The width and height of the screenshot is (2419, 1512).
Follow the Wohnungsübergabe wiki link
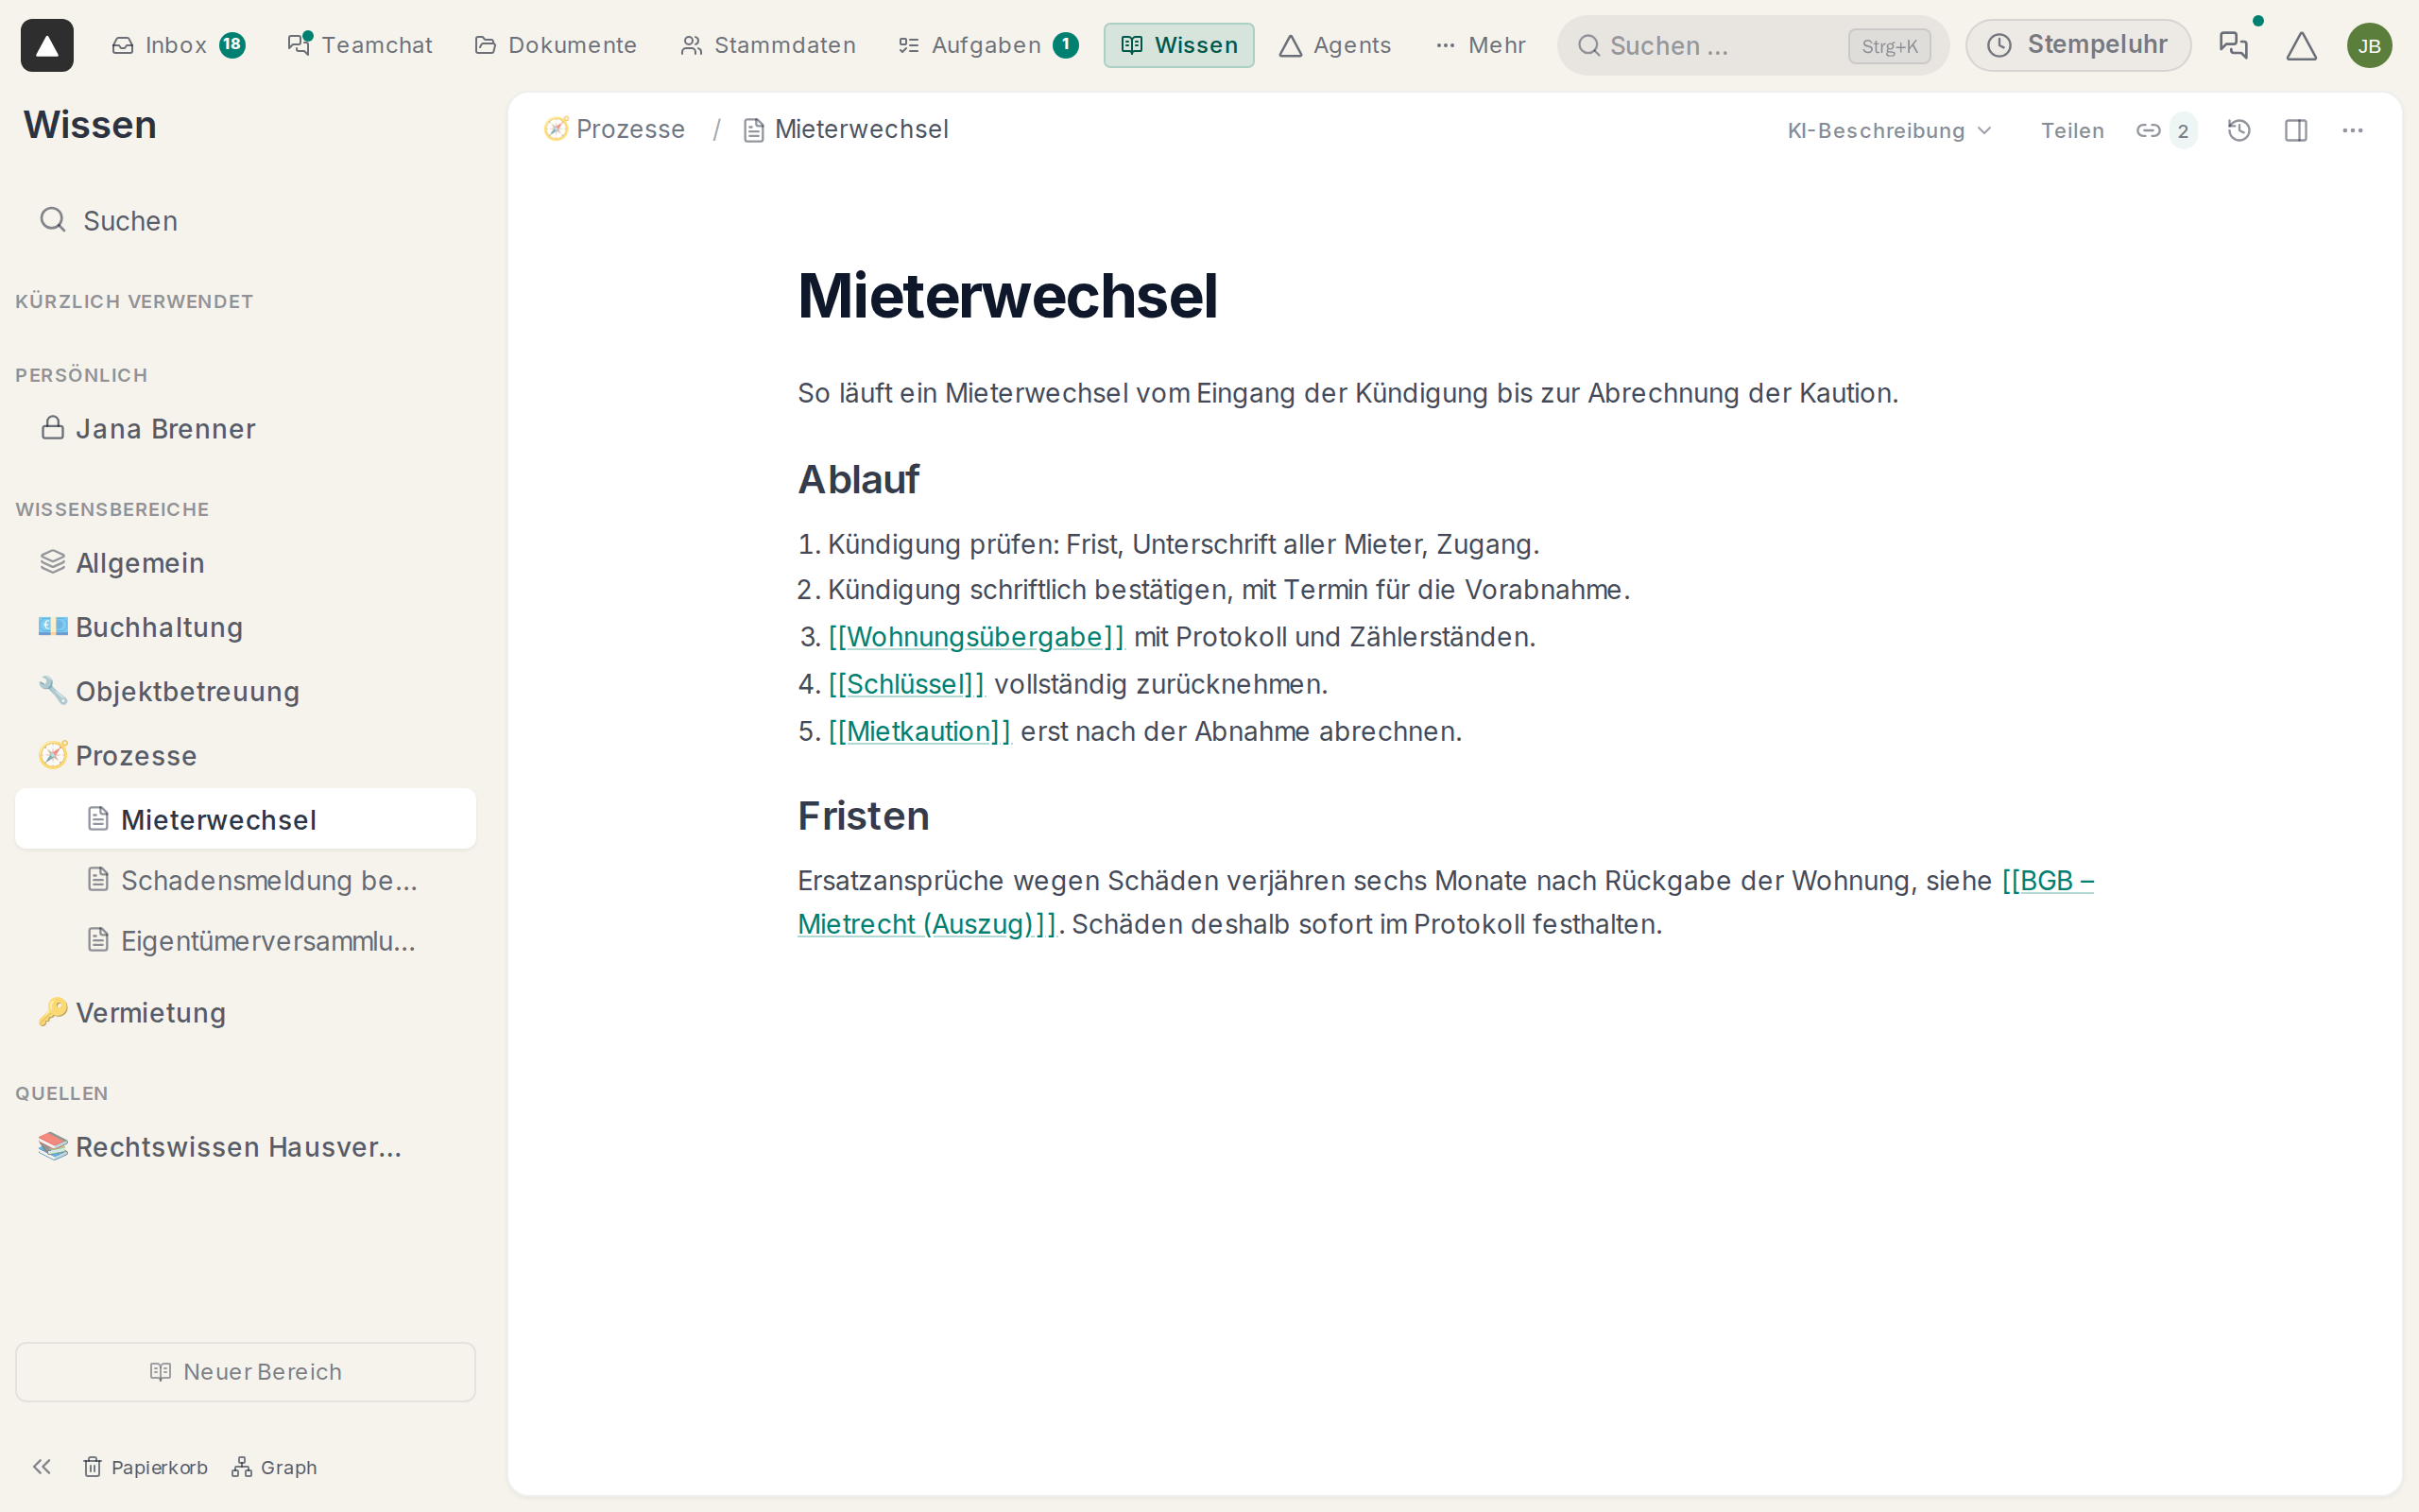tap(975, 637)
